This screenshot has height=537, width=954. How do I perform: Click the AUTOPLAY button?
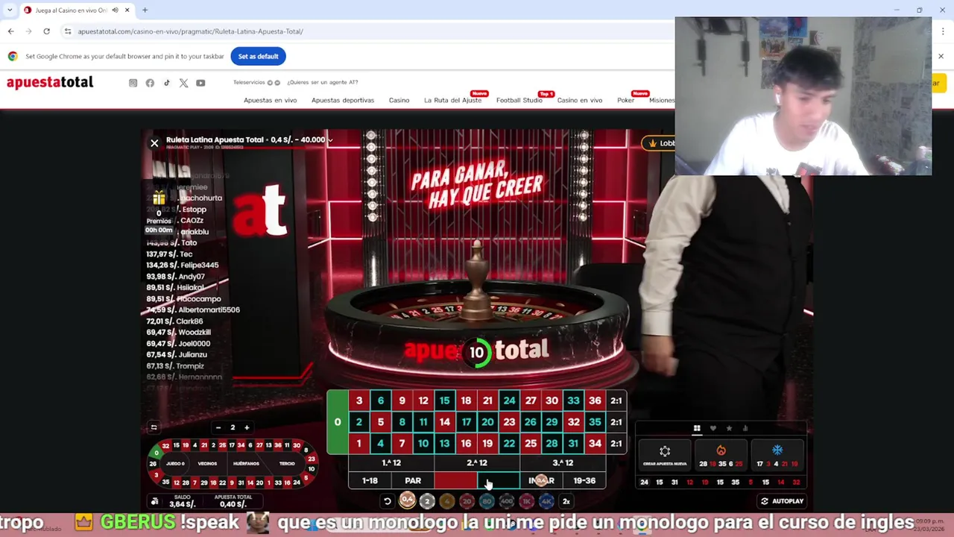click(x=781, y=501)
